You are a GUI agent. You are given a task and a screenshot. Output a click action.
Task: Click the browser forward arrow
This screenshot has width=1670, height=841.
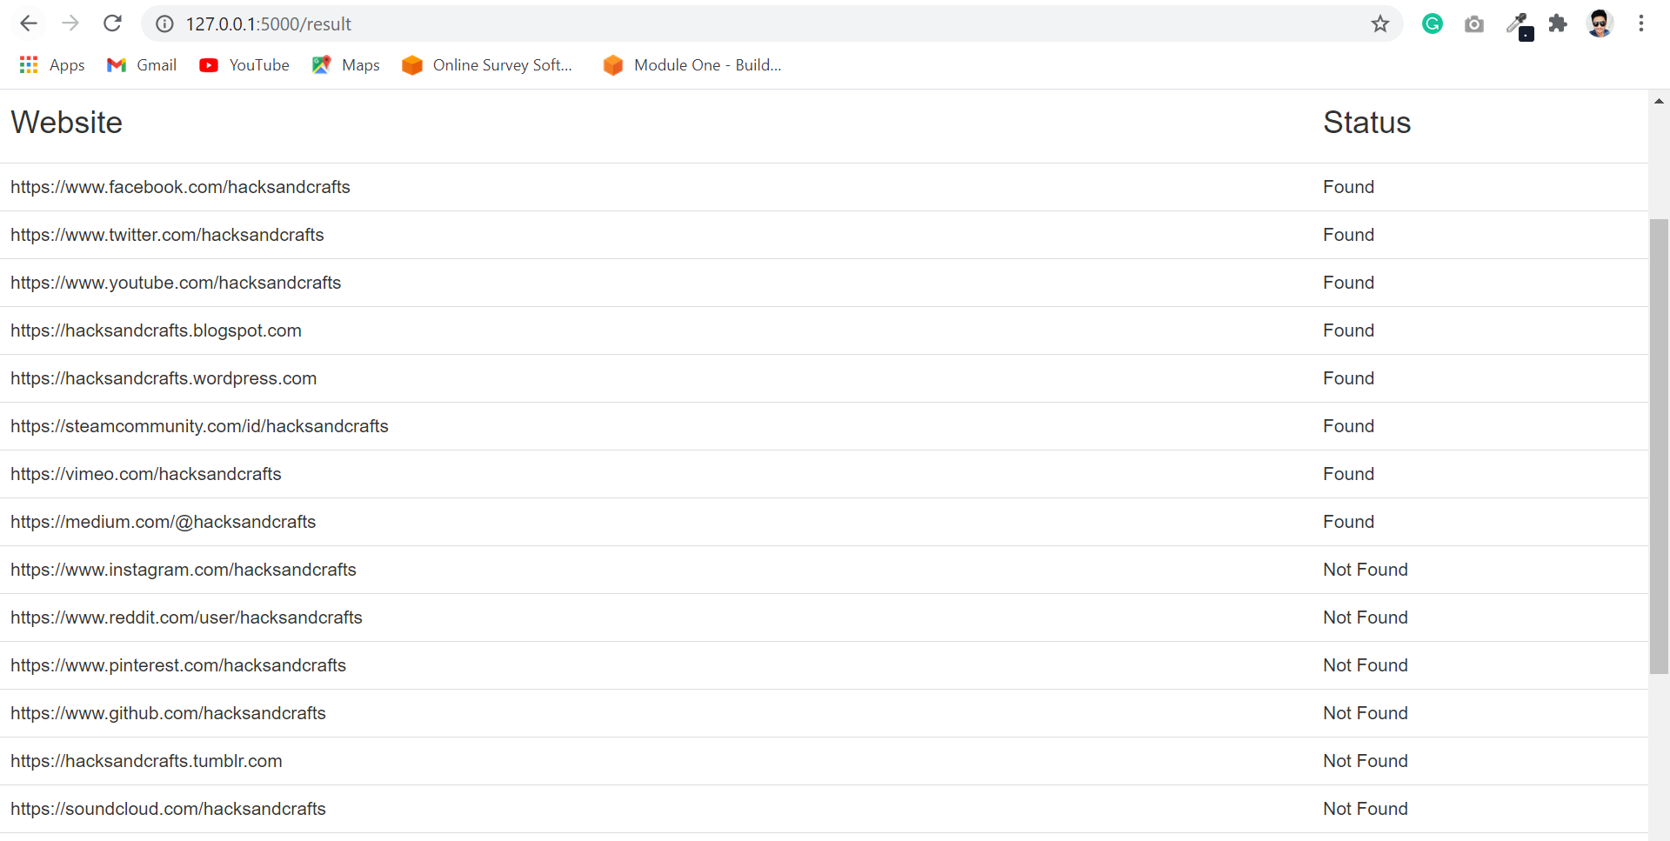click(70, 23)
